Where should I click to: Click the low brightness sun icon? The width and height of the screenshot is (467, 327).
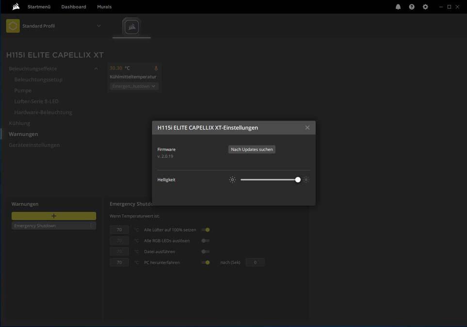pyautogui.click(x=232, y=179)
